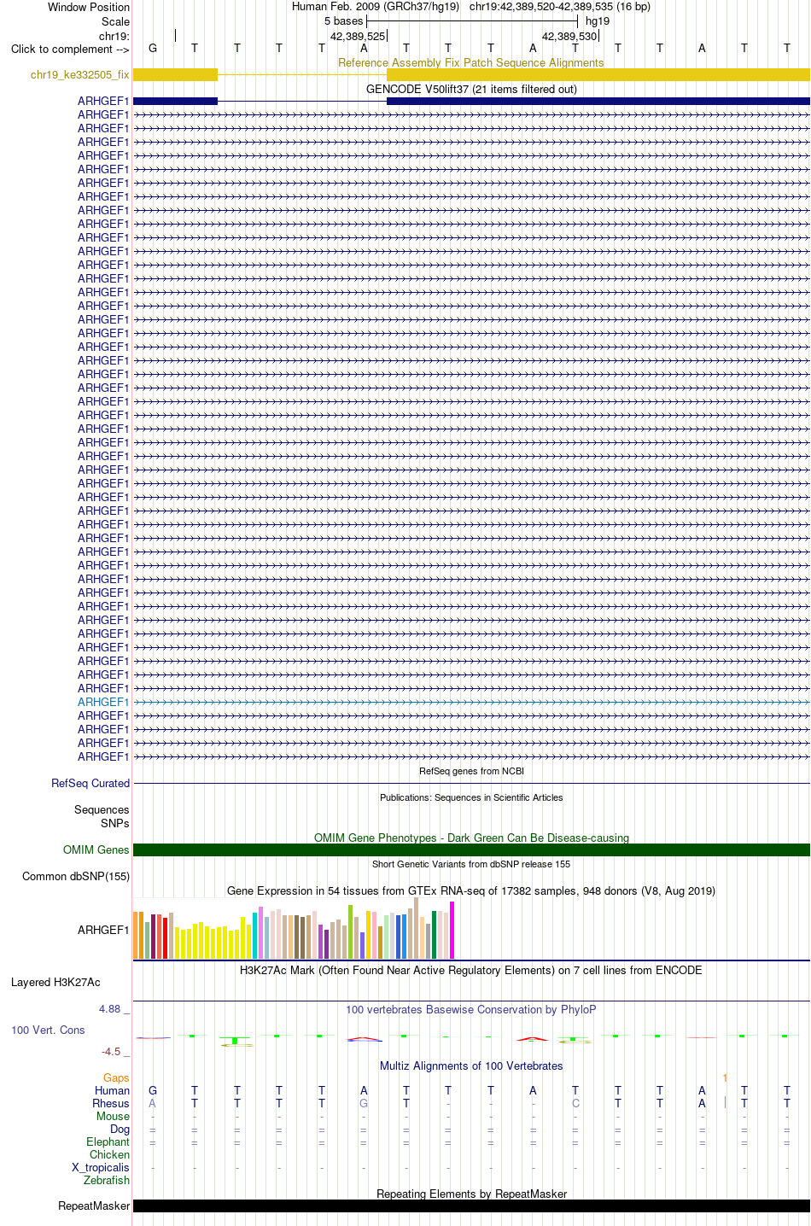This screenshot has height=1226, width=811.
Task: Open the RefSeq Curated track label
Action: click(x=90, y=784)
